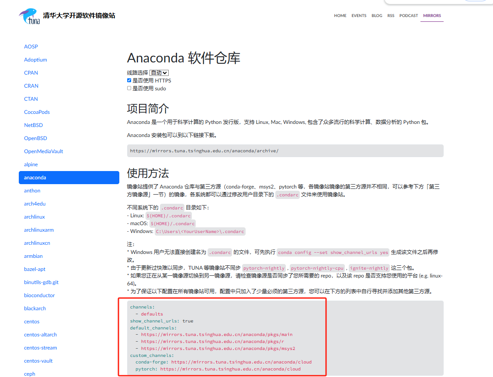Viewport: 493px width, 377px height.
Task: Select the highlighted anaconda sidebar item
Action: [69, 178]
